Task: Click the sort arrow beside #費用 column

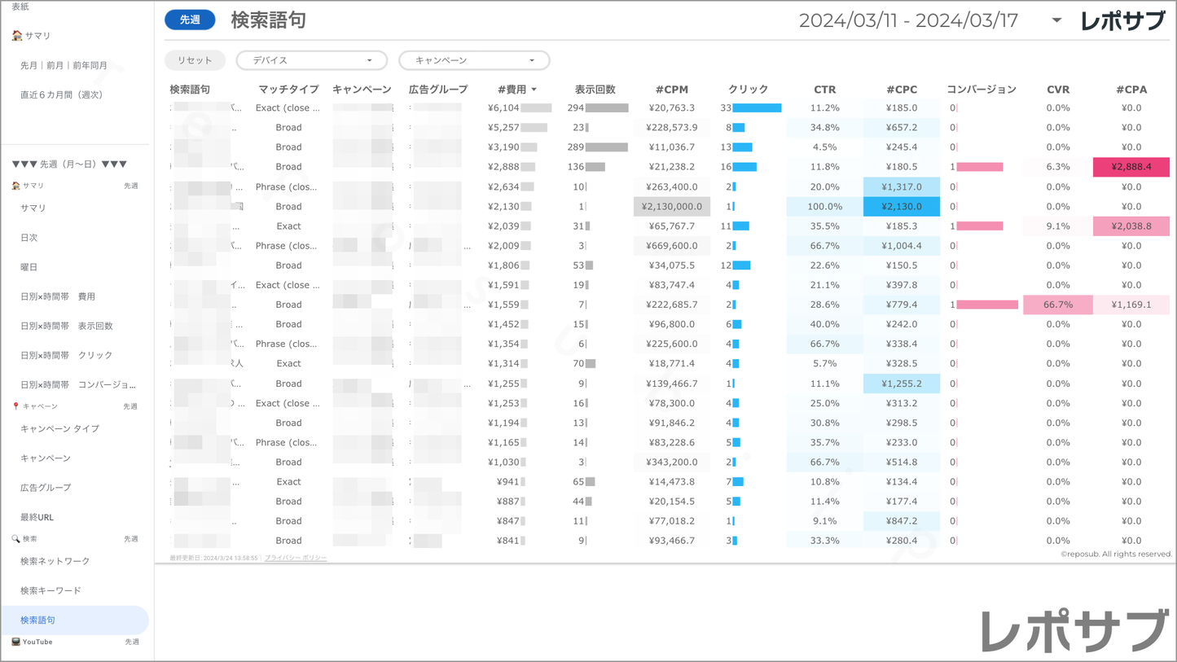Action: (x=534, y=90)
